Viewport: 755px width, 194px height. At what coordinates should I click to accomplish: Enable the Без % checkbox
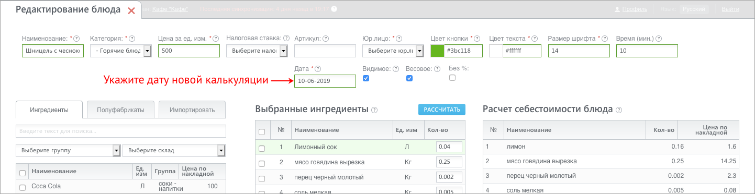pyautogui.click(x=452, y=78)
